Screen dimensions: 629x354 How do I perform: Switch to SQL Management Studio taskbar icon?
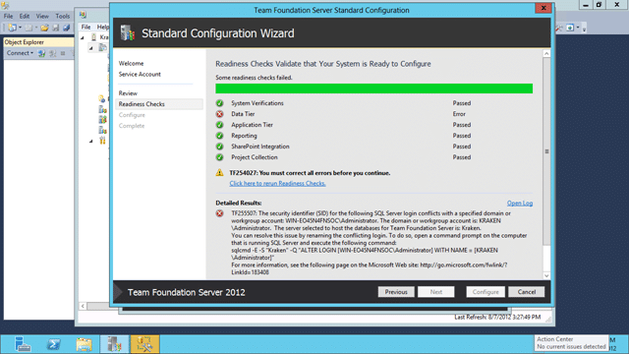[144, 344]
